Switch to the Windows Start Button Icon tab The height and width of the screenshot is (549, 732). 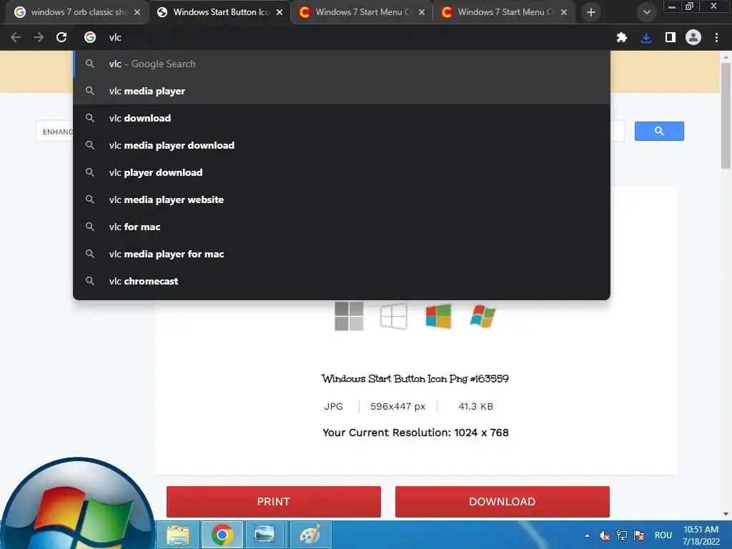(219, 12)
